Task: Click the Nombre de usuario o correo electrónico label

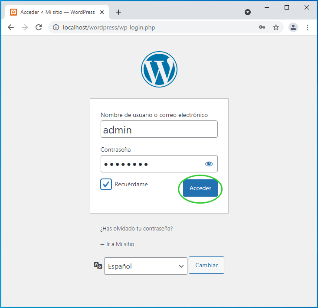Action: pos(154,115)
